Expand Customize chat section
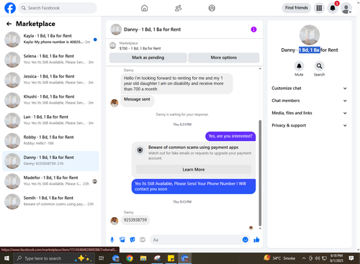 310,88
